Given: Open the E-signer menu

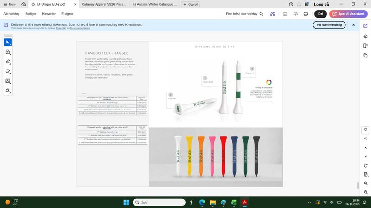Looking at the screenshot, I should pyautogui.click(x=67, y=14).
